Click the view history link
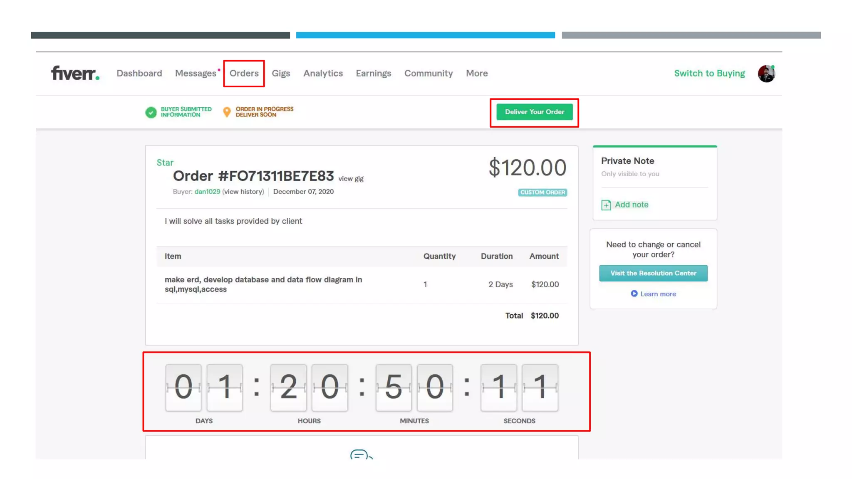Screen dimensions: 852x479 (x=243, y=192)
